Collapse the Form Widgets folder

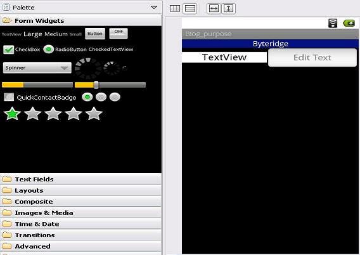[80, 21]
